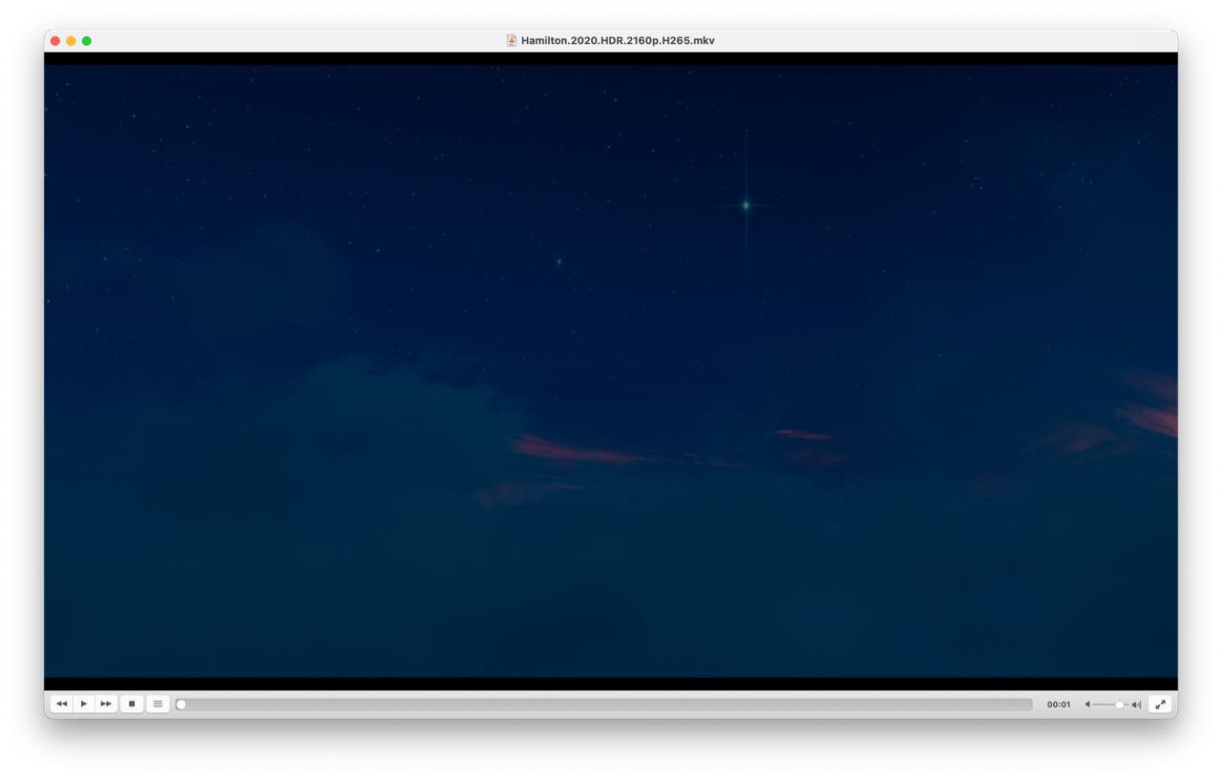This screenshot has height=777, width=1222.
Task: Open the playlist with the list icon
Action: pos(158,703)
